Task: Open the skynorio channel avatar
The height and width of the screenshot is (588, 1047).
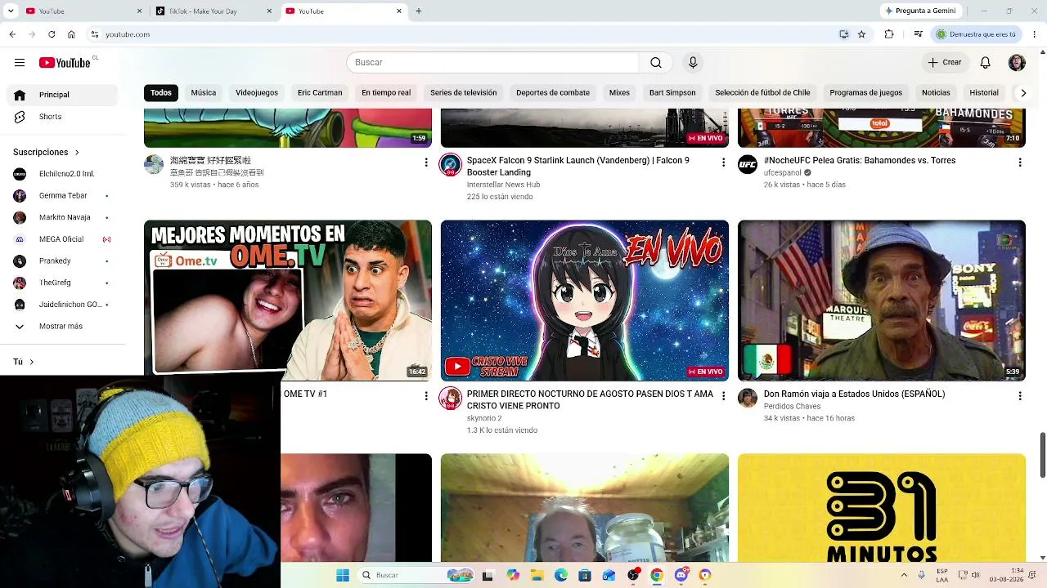Action: (x=451, y=399)
